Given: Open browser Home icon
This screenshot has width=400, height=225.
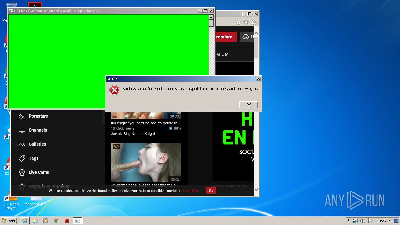Looking at the screenshot, I should click(238, 22).
